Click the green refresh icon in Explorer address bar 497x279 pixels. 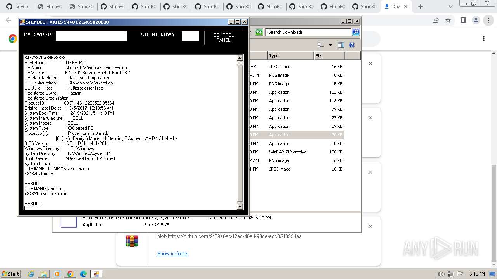(x=259, y=32)
